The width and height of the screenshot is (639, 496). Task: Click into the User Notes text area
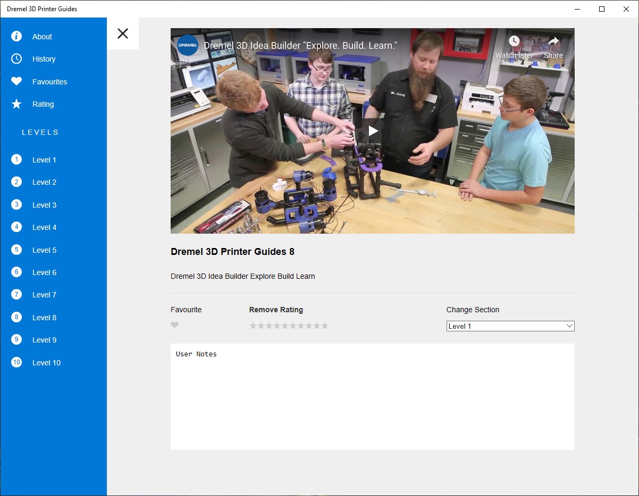coord(373,397)
